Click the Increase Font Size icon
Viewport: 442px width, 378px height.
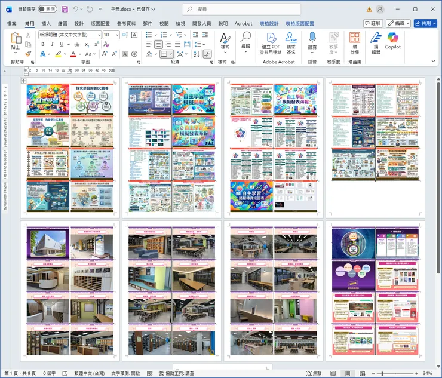(105, 54)
